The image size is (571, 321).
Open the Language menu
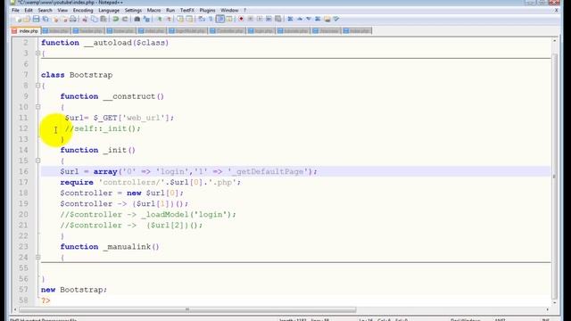(x=109, y=10)
